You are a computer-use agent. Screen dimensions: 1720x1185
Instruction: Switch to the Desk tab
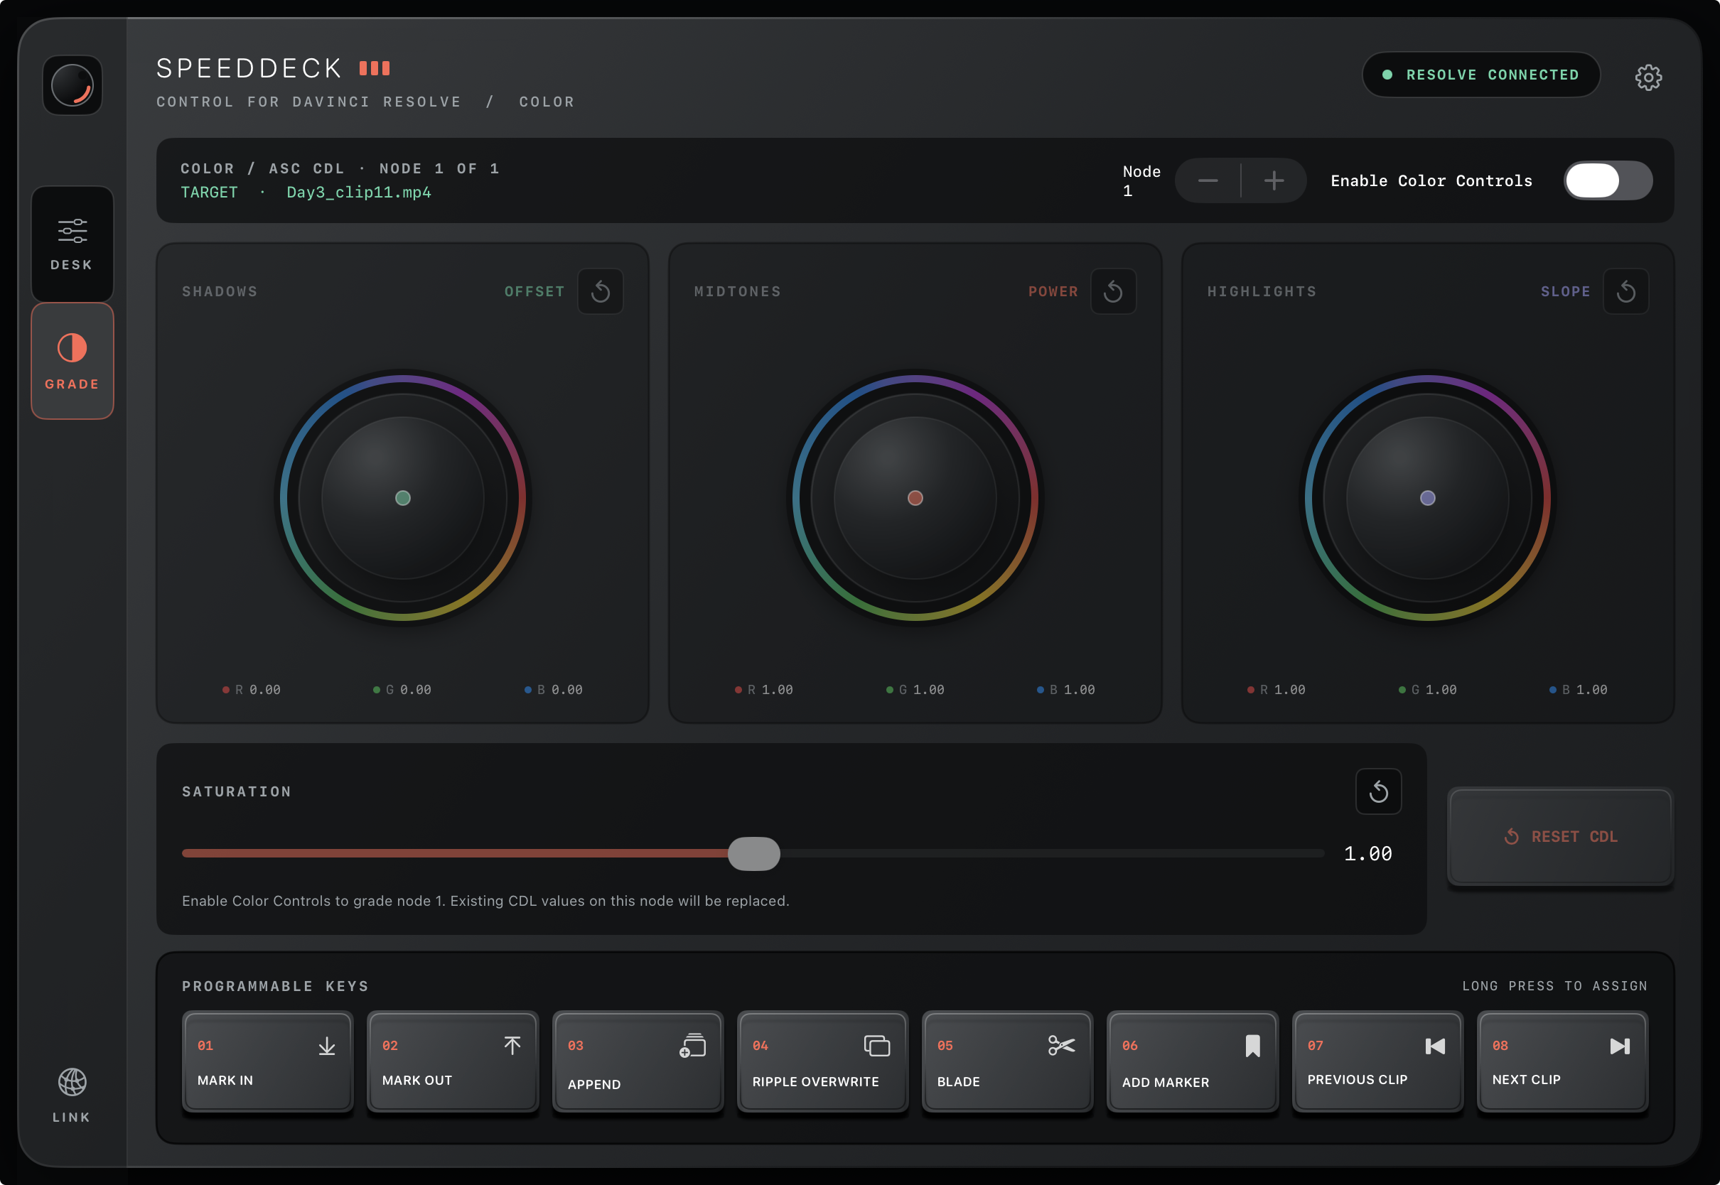(x=72, y=244)
